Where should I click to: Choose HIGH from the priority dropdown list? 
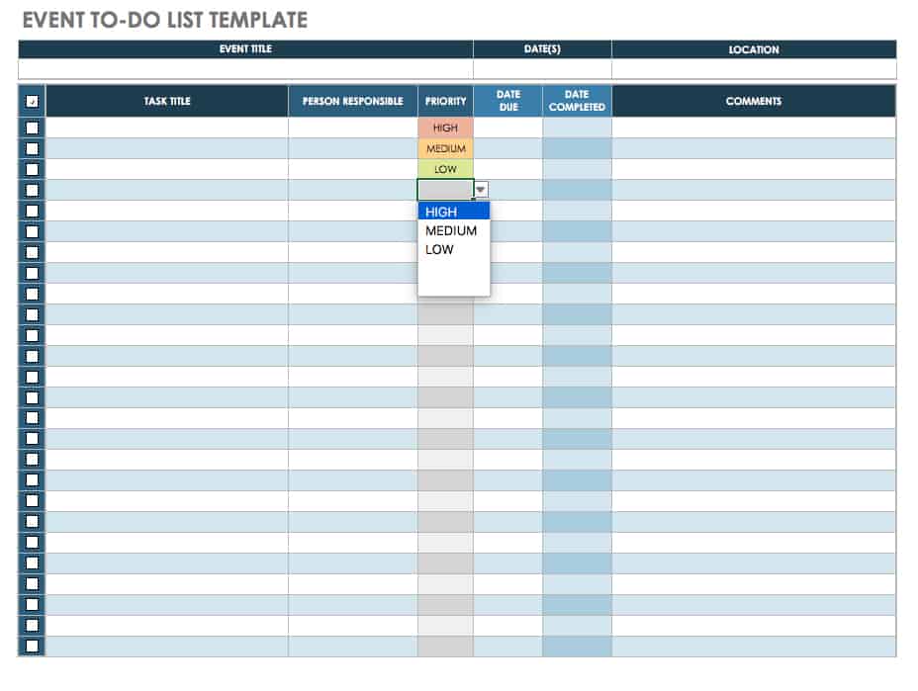pyautogui.click(x=454, y=212)
